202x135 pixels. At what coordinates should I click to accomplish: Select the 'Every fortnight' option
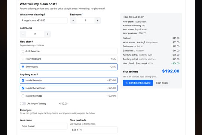[x=69, y=59]
